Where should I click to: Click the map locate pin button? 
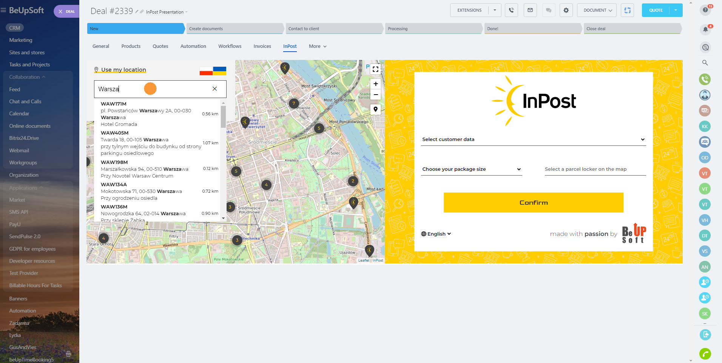[375, 109]
